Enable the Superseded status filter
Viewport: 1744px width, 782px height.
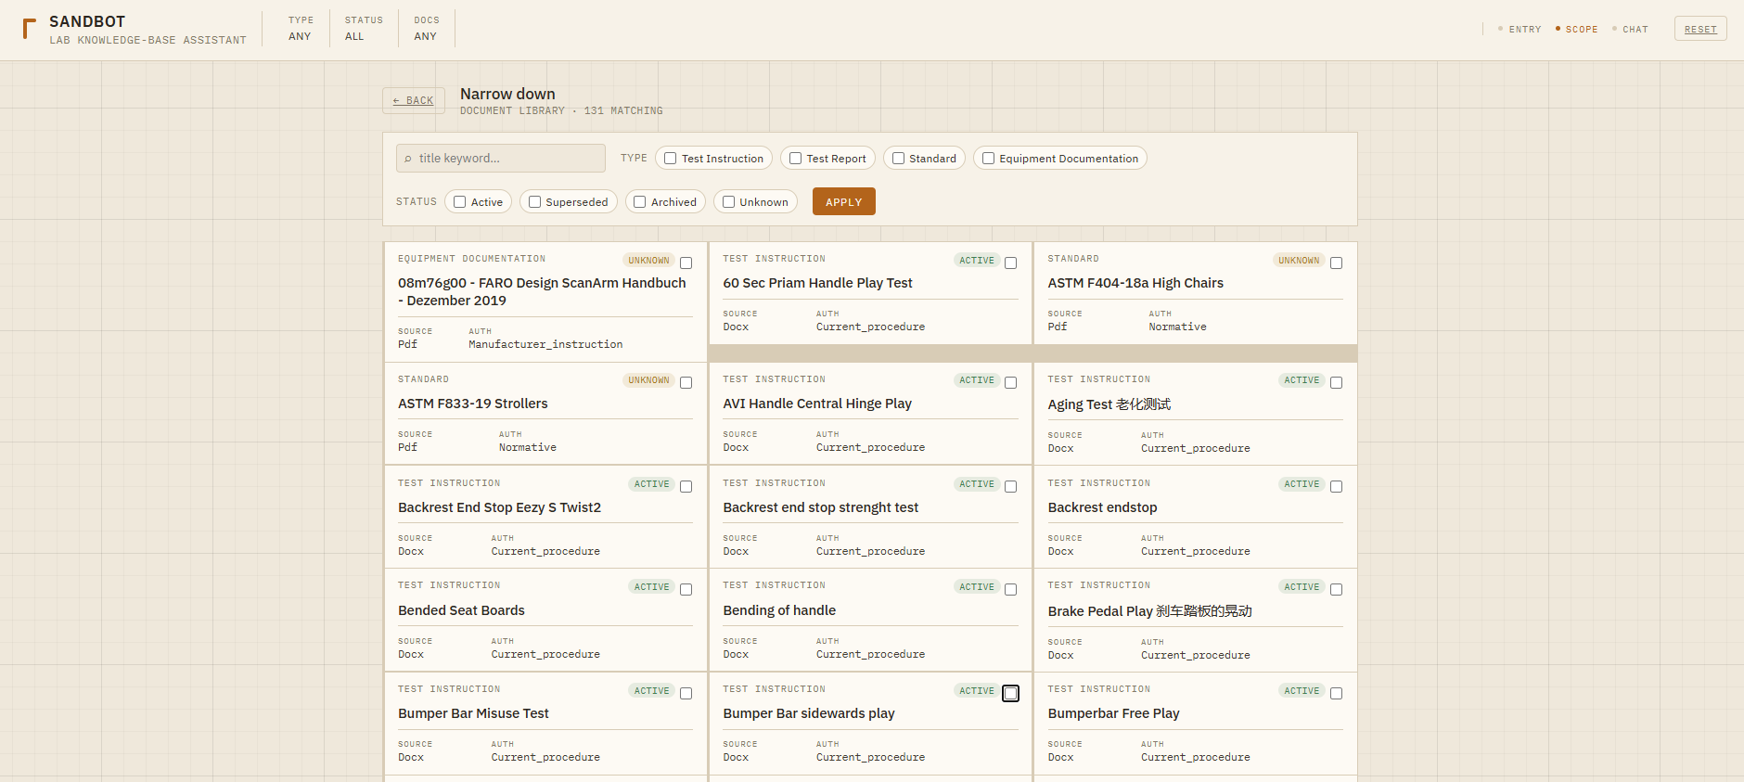tap(535, 202)
